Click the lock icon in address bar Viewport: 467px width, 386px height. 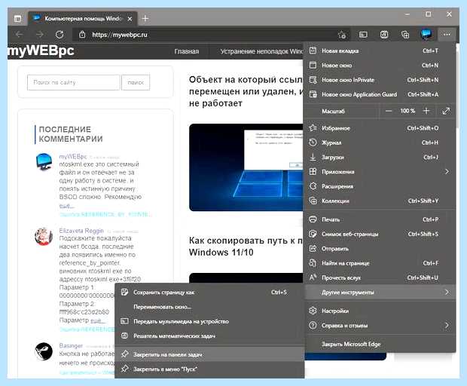[82, 35]
